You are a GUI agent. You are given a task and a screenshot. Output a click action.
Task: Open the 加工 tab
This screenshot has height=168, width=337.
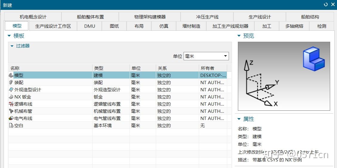click(x=267, y=26)
